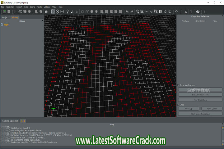Screen dimensions: 224x149
Task: Click log line 'Final Cluster size - Cameras: 2'
Action: tap(23, 138)
